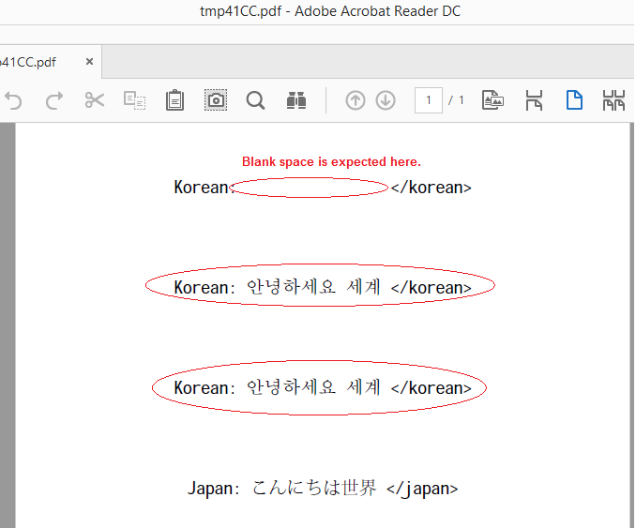The image size is (636, 528).
Task: Go to previous page up arrow
Action: tap(356, 100)
